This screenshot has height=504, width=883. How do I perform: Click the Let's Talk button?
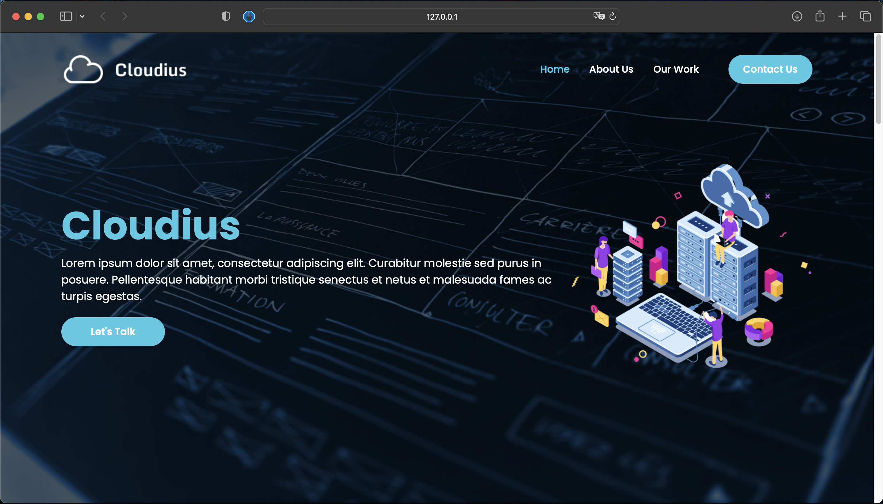pyautogui.click(x=113, y=331)
